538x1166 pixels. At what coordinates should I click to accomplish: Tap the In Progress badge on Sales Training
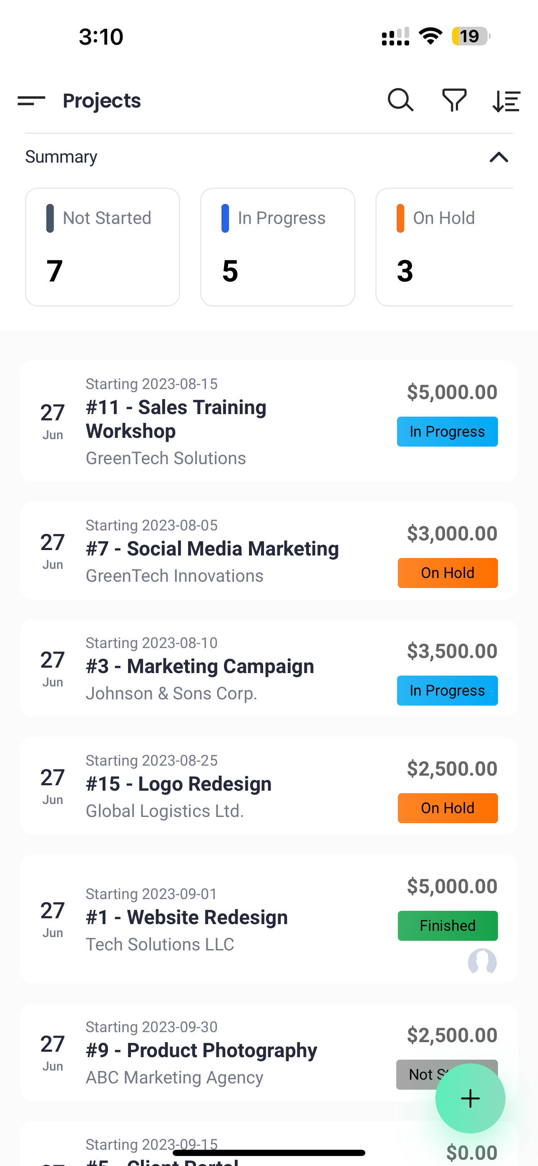[x=447, y=431]
